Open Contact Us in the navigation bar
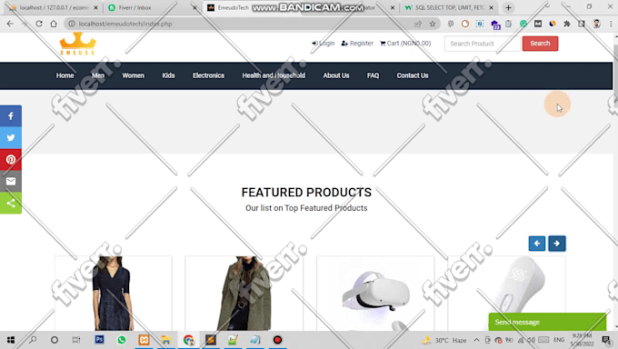 coord(413,75)
